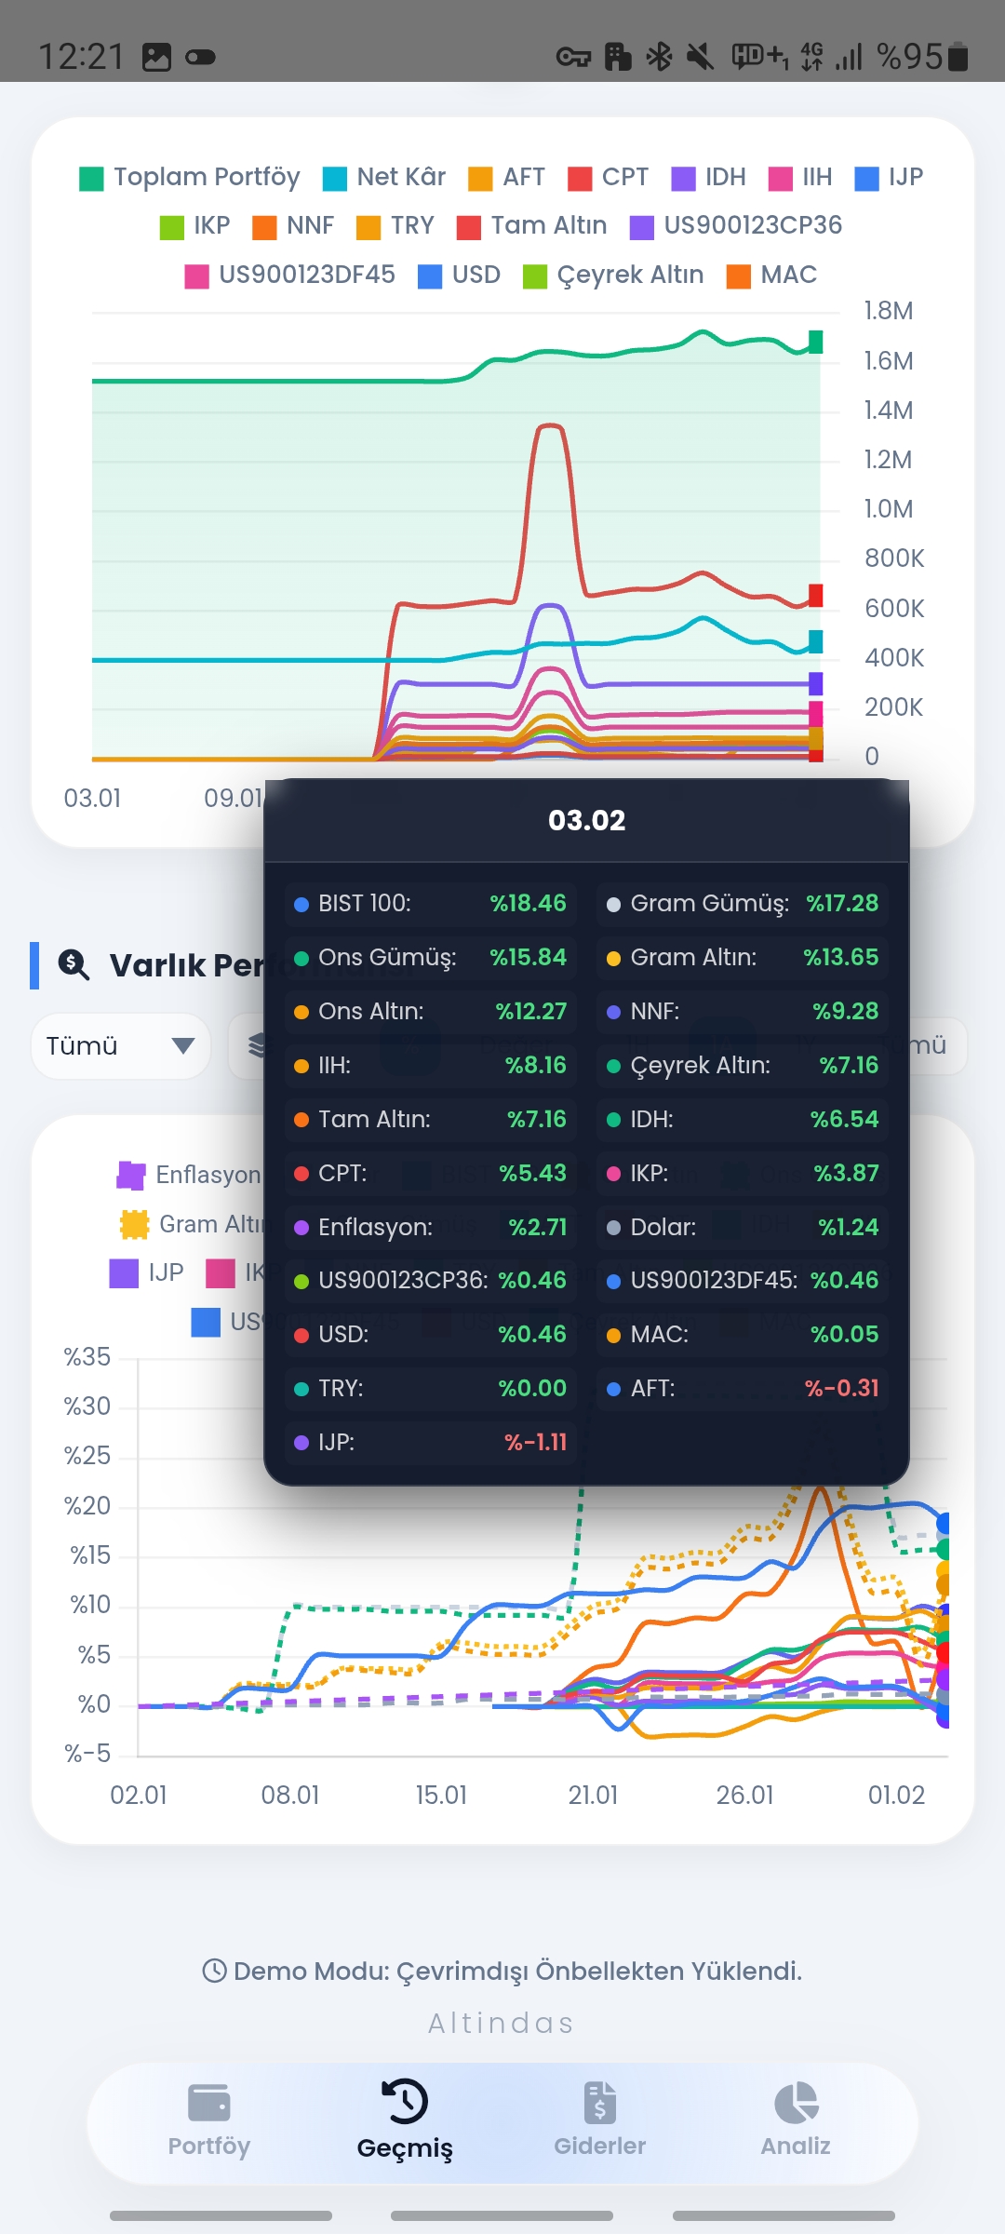Toggle US900123DF45 legend entry in top chart
Viewport: 1005px width, 2234px height.
289,275
